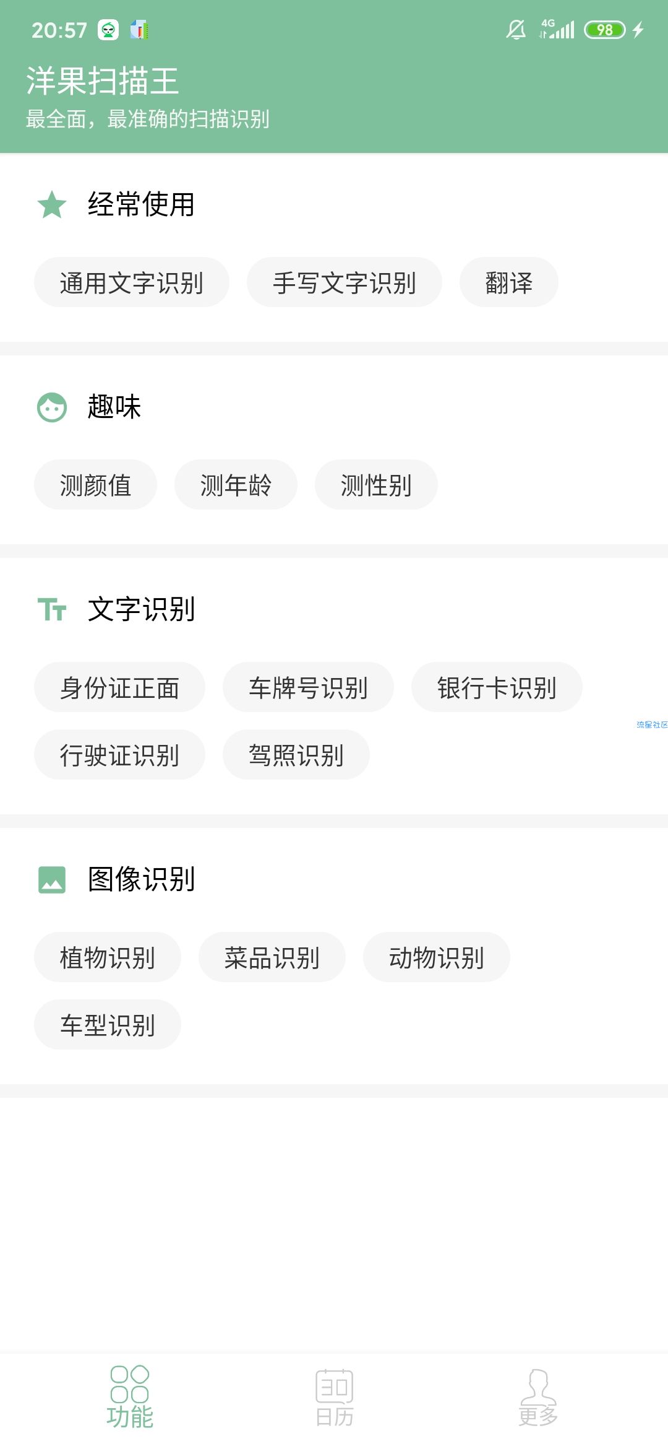Open 驾照识别 driver license recognition

pyautogui.click(x=296, y=755)
